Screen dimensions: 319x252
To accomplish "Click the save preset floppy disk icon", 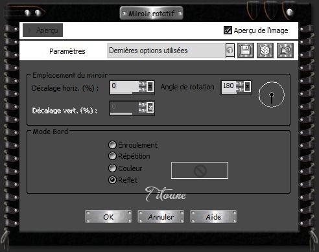I will coord(246,51).
